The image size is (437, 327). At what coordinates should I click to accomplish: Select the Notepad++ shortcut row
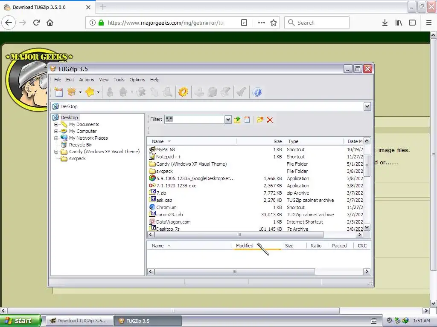point(256,157)
